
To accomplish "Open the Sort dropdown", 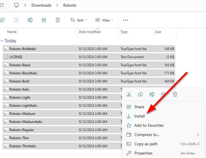I will [79, 20].
